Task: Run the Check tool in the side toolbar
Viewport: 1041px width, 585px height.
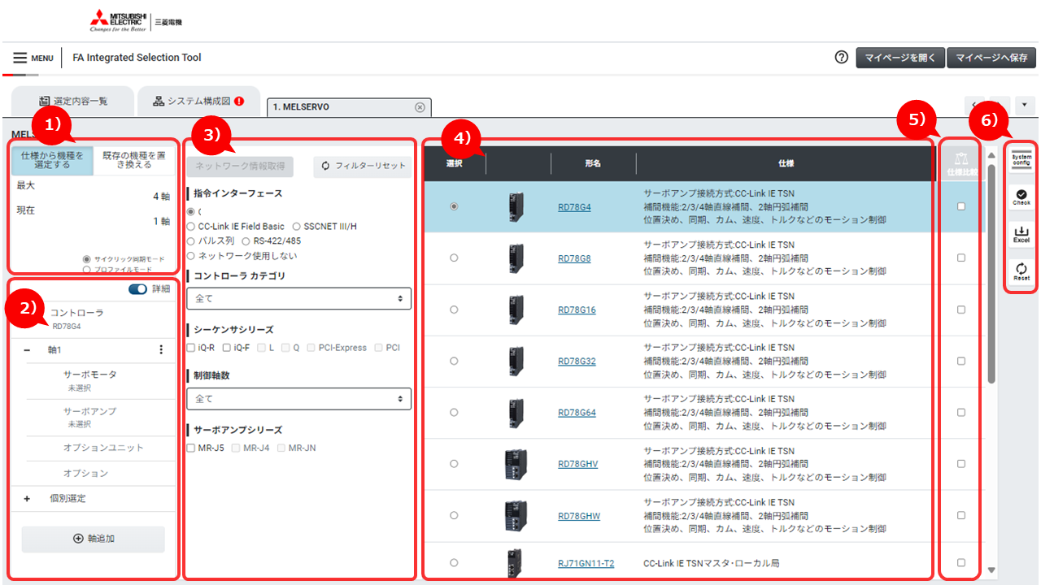Action: (x=1021, y=197)
